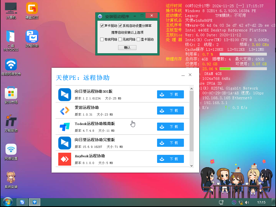Click the red AnyDesk app logo

point(65,159)
